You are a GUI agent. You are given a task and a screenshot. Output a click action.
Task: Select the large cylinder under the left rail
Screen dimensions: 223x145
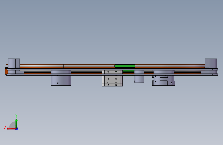pyautogui.click(x=61, y=78)
